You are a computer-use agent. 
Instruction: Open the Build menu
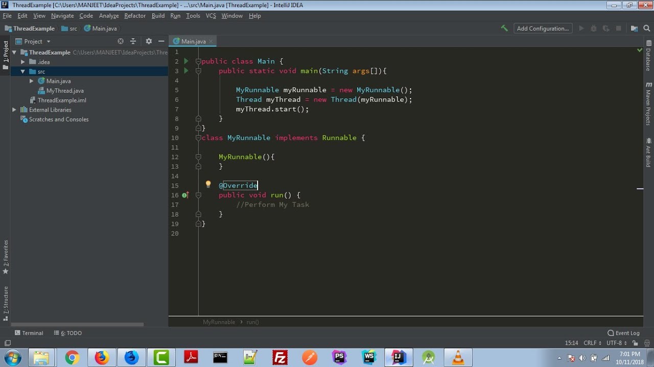tap(158, 16)
